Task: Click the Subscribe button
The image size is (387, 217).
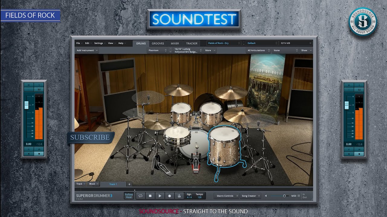Action: click(x=90, y=137)
